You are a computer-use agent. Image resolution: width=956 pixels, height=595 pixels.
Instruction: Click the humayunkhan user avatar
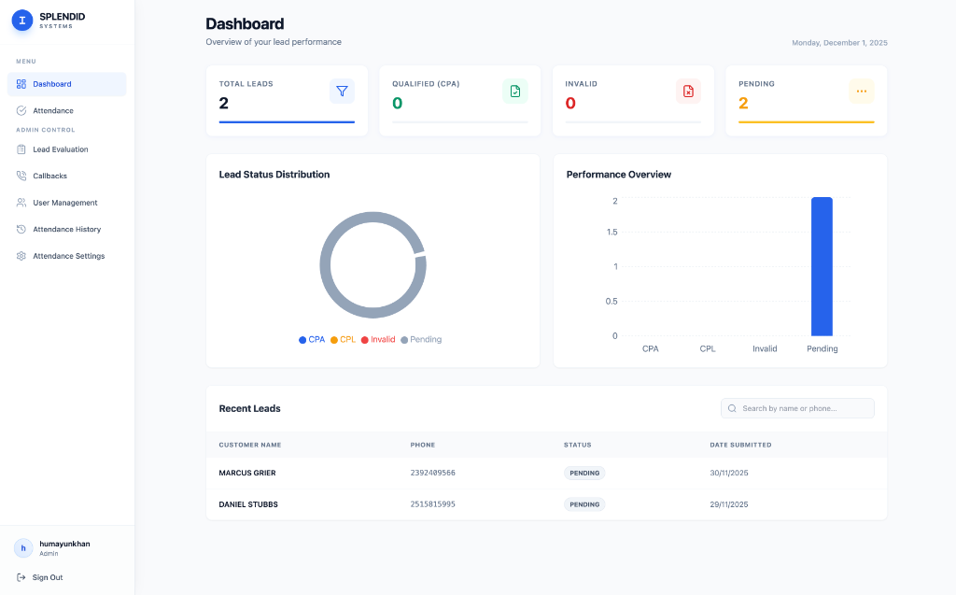[23, 548]
